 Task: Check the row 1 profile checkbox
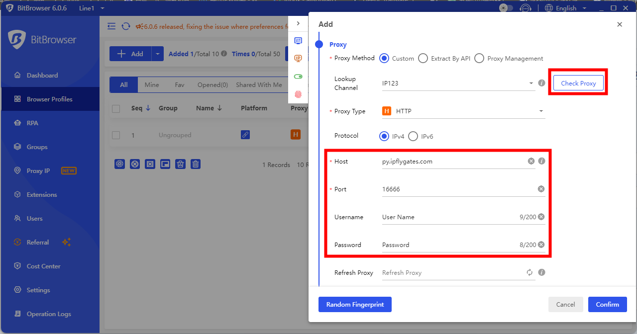pos(116,135)
